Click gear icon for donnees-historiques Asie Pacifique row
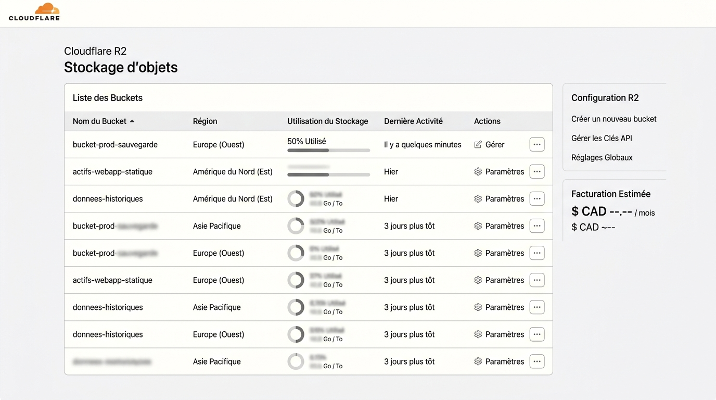Viewport: 716px width, 400px height. click(478, 307)
